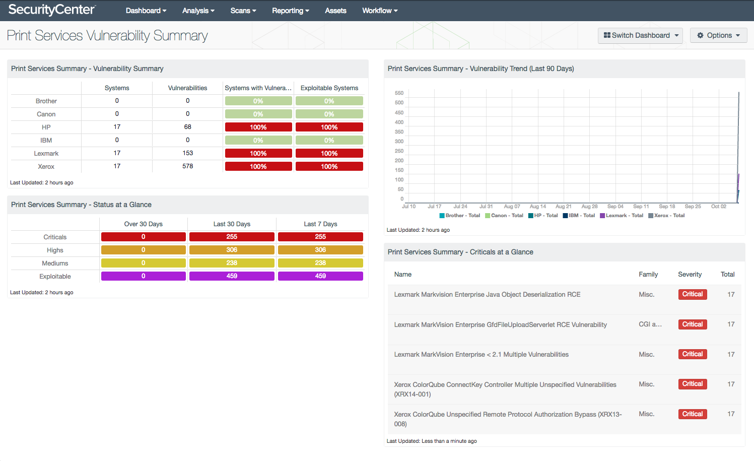Viewport: 754px width, 461px height.
Task: Open the Workflow menu
Action: coord(380,11)
